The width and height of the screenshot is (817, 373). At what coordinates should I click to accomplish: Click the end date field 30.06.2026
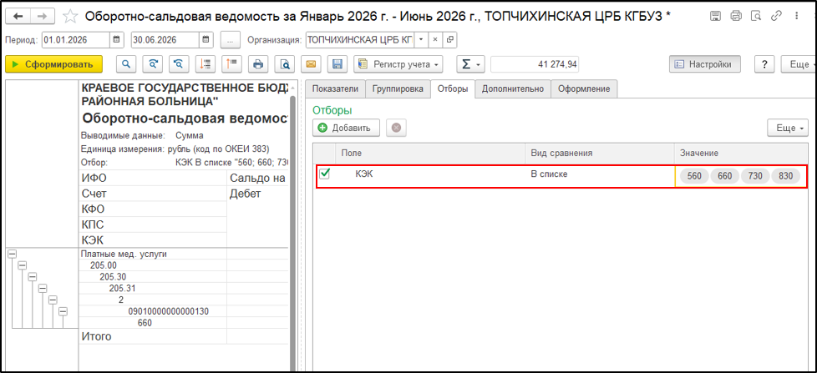pos(165,39)
